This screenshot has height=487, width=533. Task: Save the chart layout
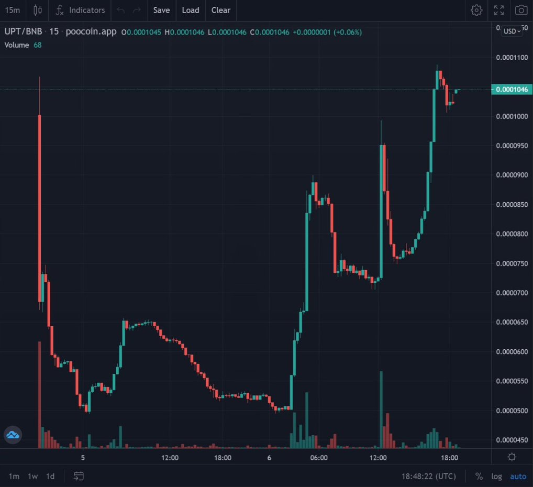pyautogui.click(x=161, y=10)
